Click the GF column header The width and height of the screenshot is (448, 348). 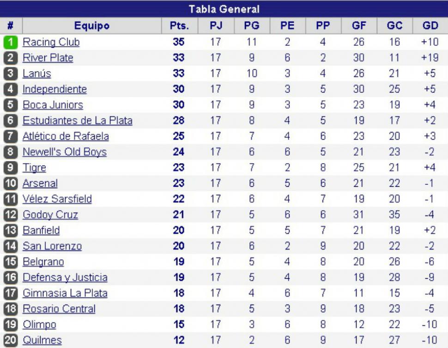(x=359, y=26)
